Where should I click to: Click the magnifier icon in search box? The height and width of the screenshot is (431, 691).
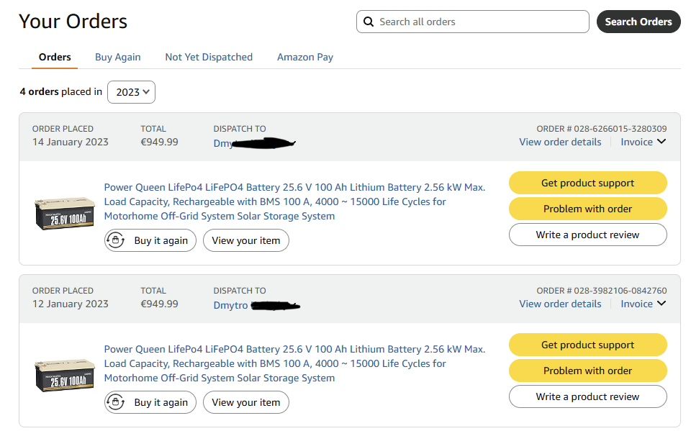coord(369,22)
